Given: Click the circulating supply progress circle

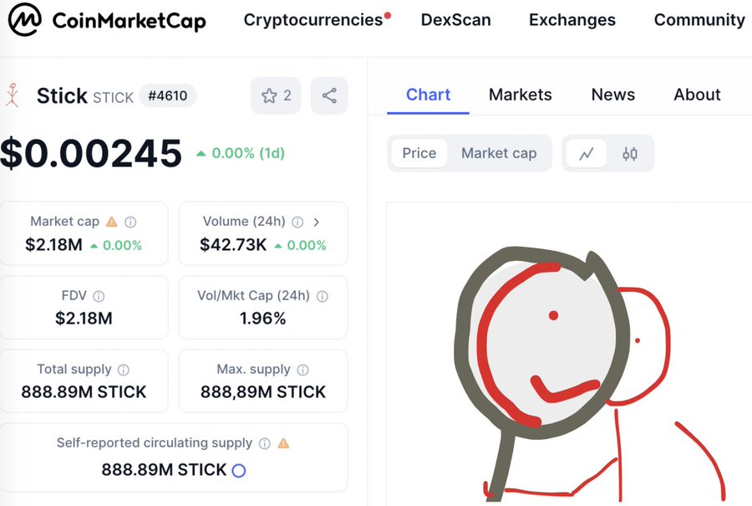Looking at the screenshot, I should [x=239, y=471].
